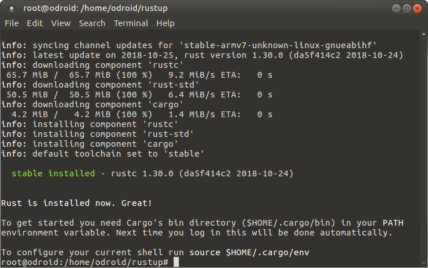Click "installing component 'rustc'" line

tap(89, 124)
